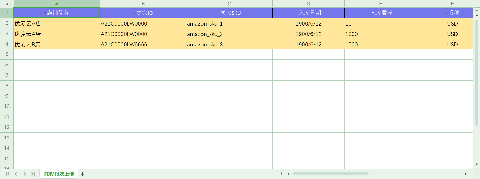Go to the previous sheet arrow
Image resolution: width=480 pixels, height=179 pixels.
tap(16, 174)
